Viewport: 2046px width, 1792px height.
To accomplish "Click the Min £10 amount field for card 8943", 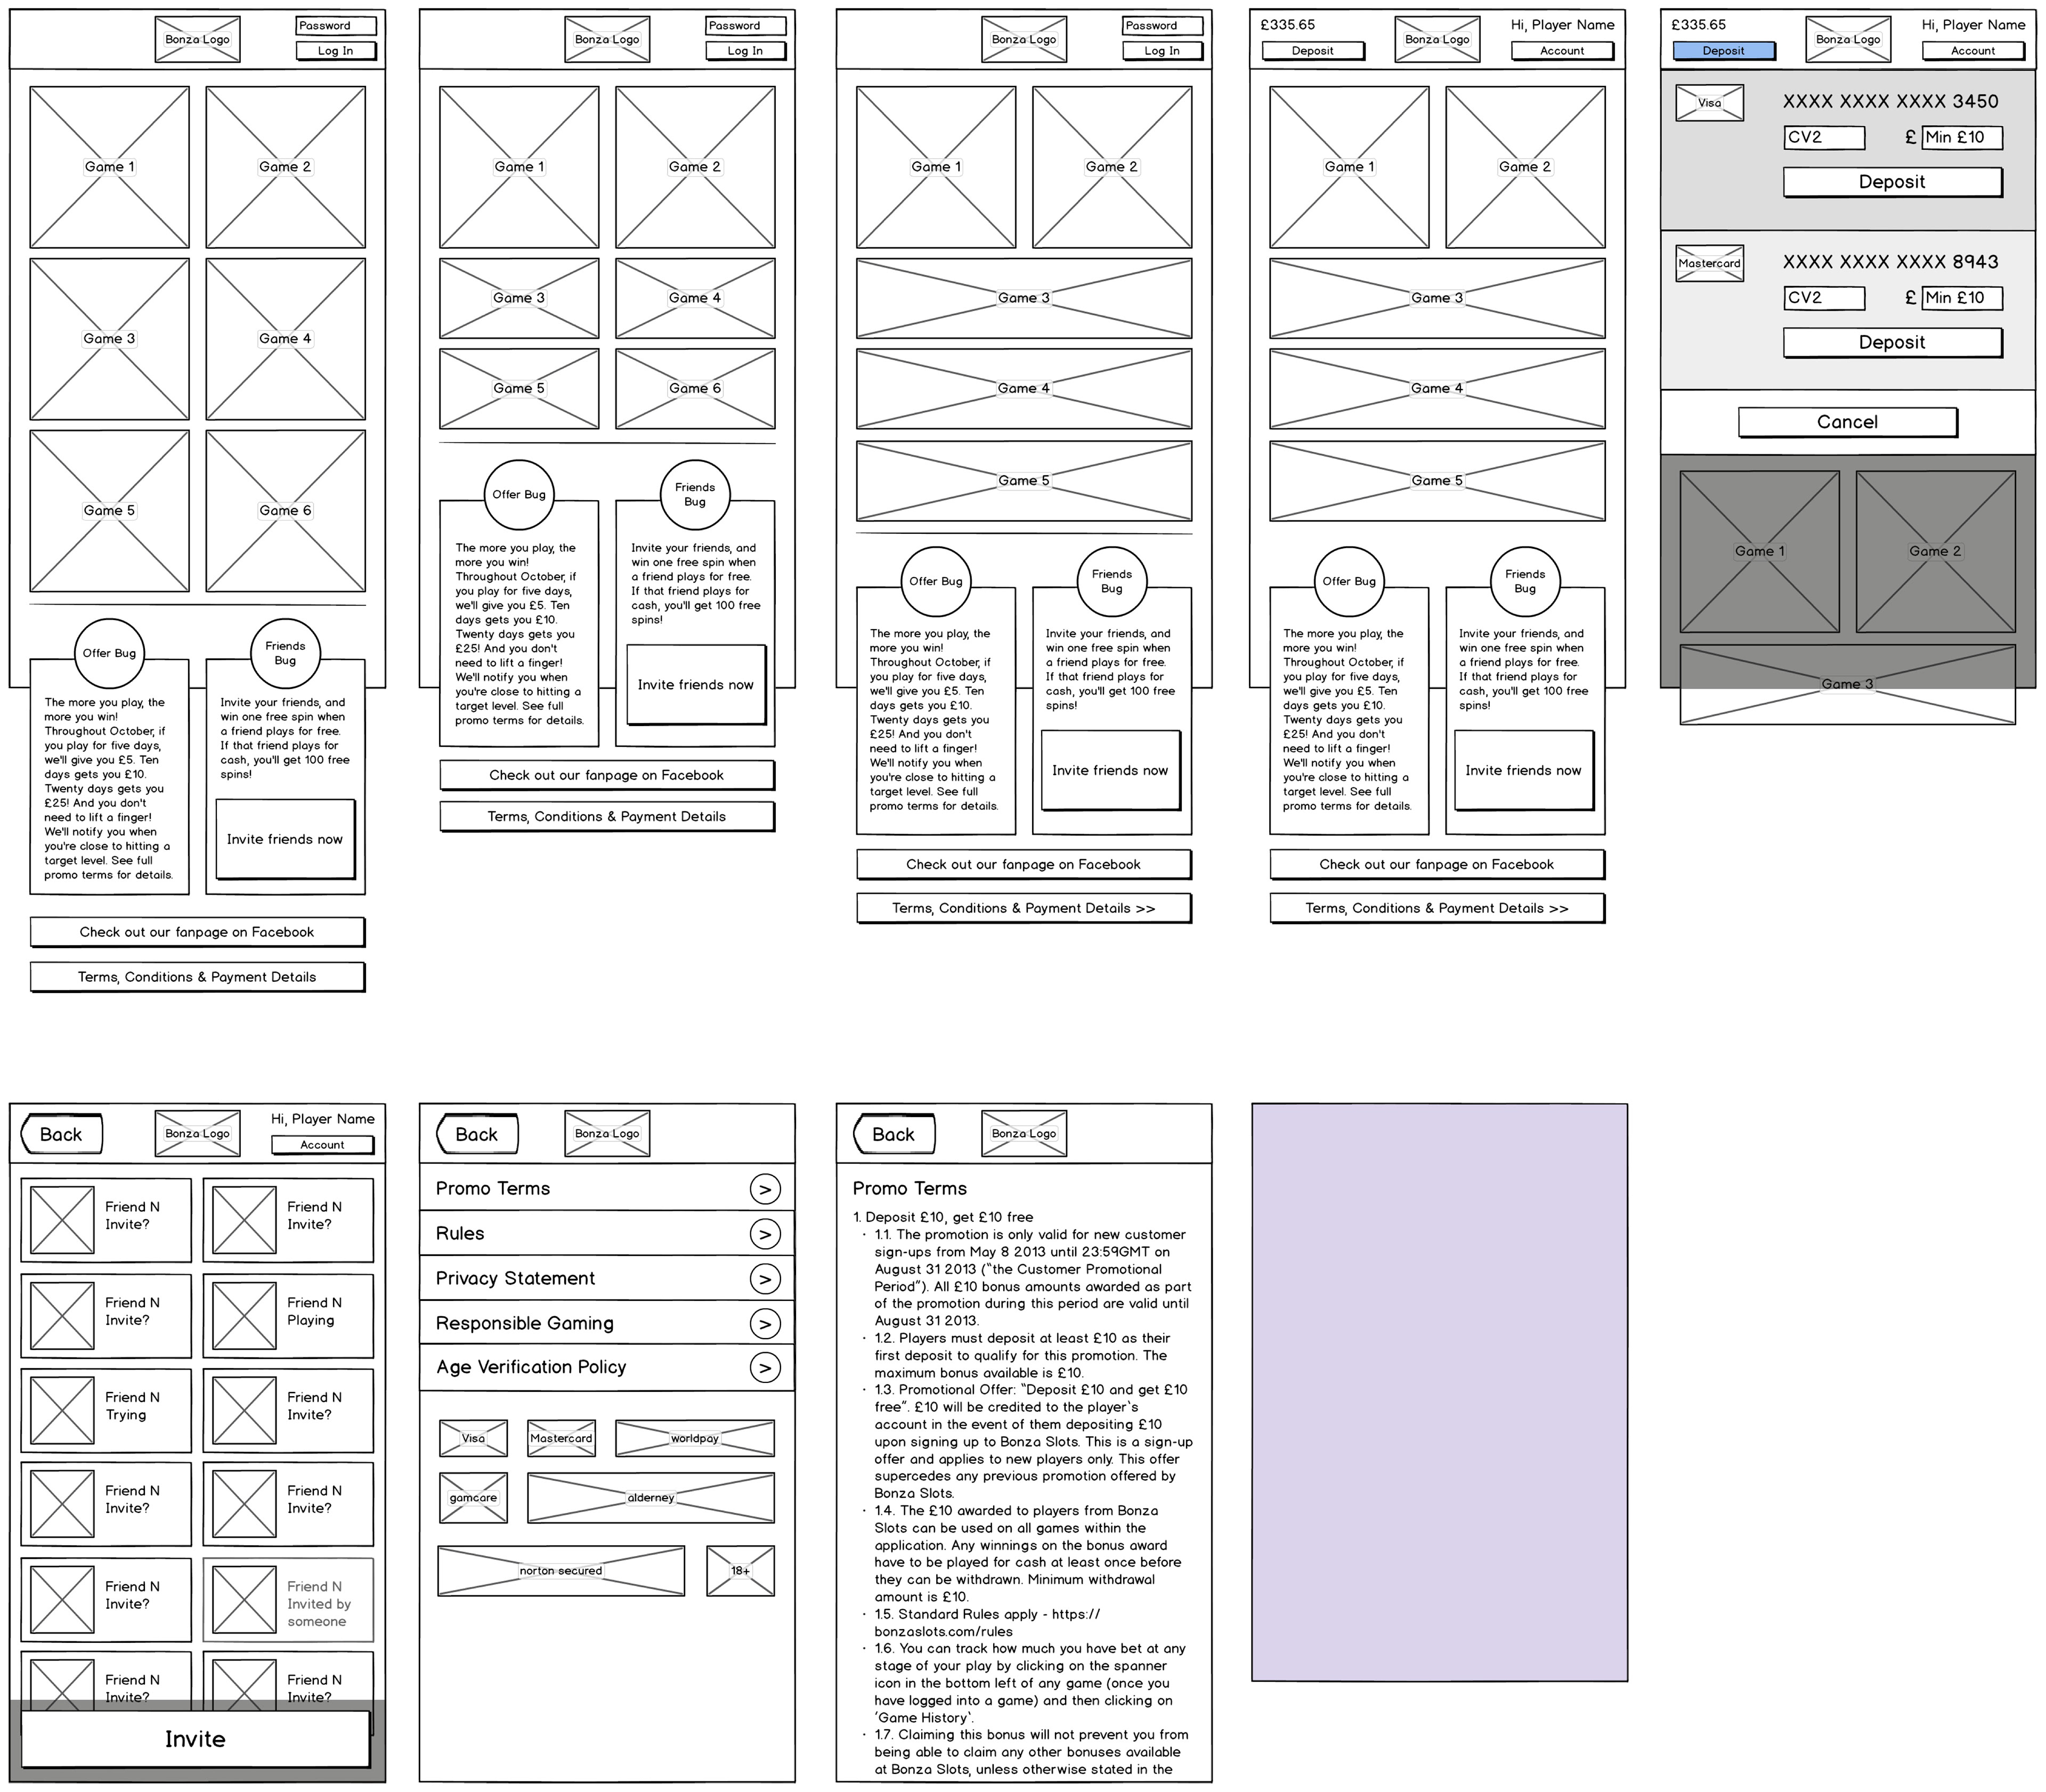I will [1962, 297].
